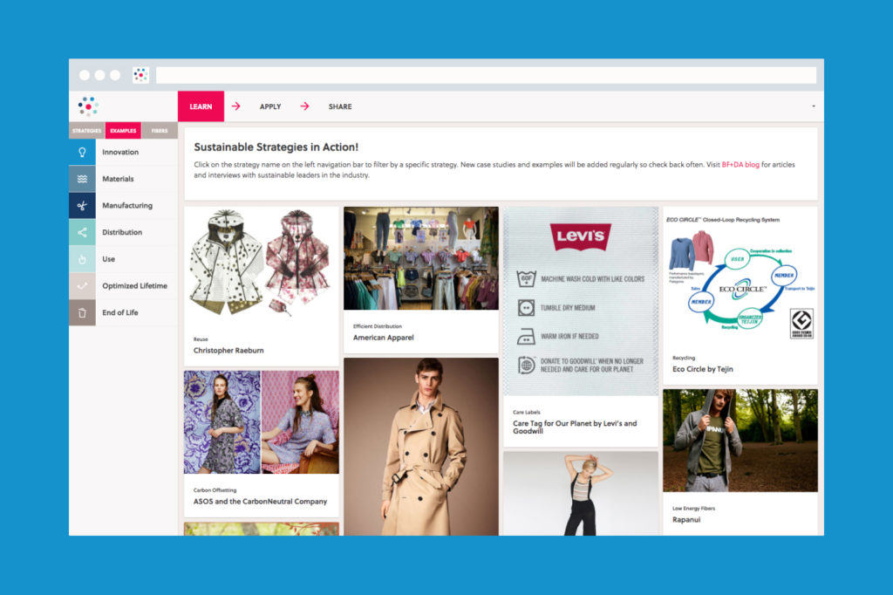Image resolution: width=893 pixels, height=595 pixels.
Task: Open the Strategies tab
Action: tap(86, 131)
